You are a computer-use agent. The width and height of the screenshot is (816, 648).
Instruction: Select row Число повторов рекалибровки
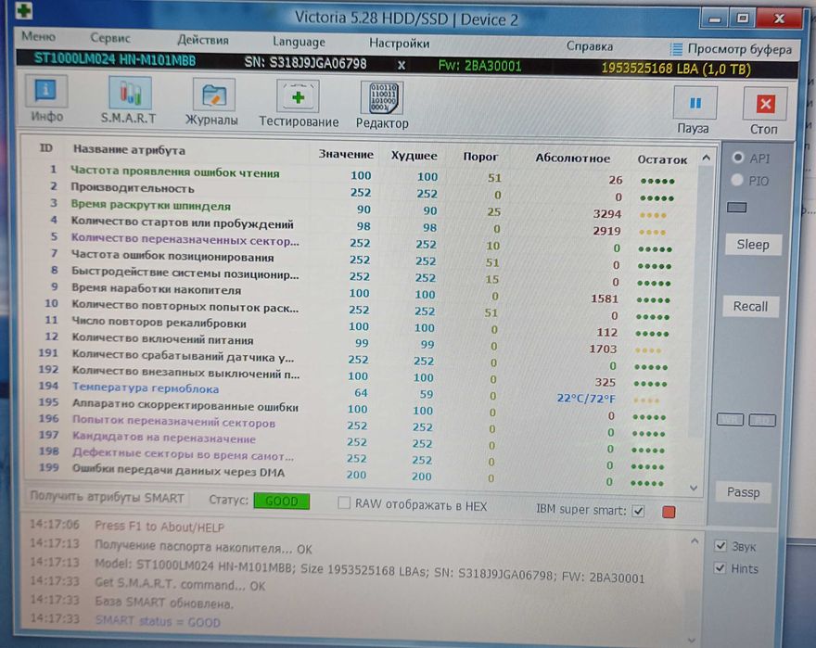coord(359,325)
